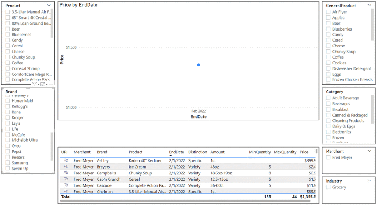Select the blue data point in Price chart
377x205 pixels.
tap(198, 65)
